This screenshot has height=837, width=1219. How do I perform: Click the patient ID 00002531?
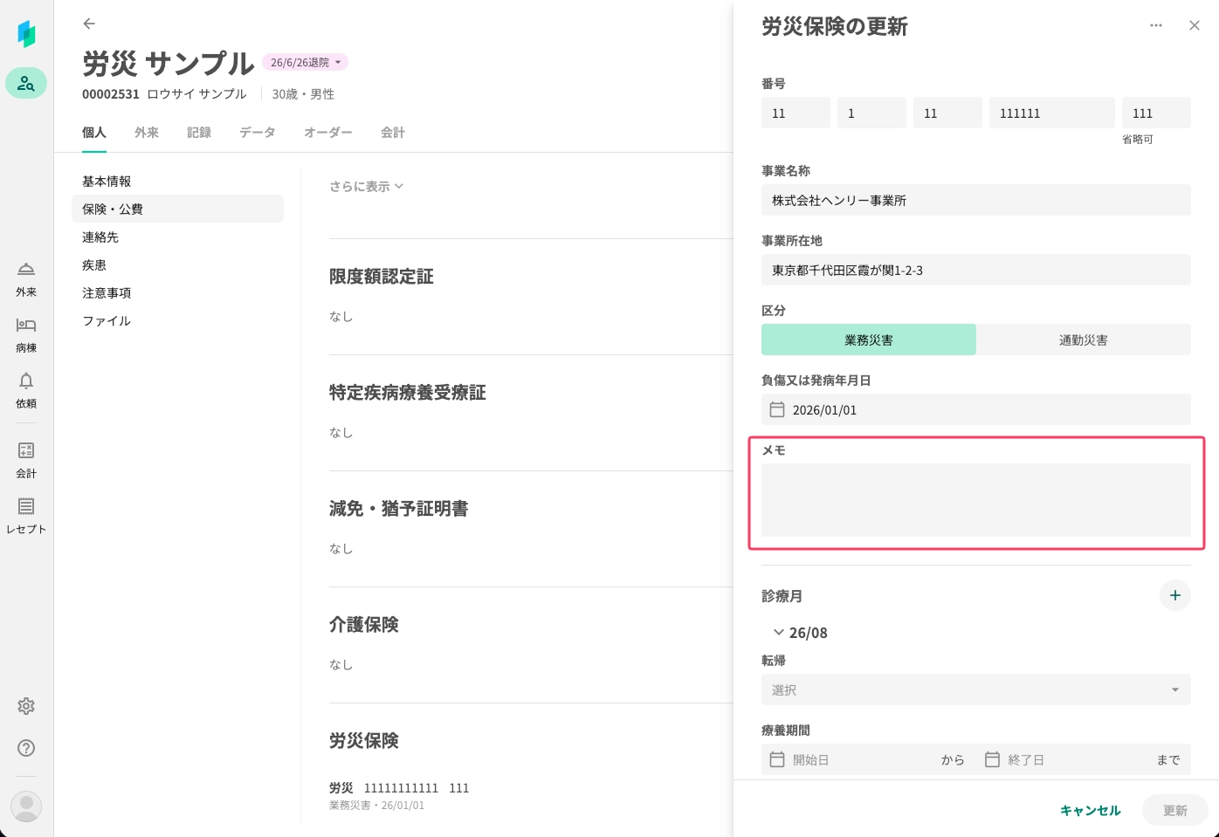(111, 94)
